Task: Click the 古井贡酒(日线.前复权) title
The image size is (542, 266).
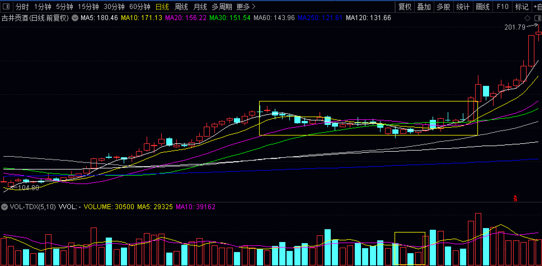Action: (x=36, y=18)
